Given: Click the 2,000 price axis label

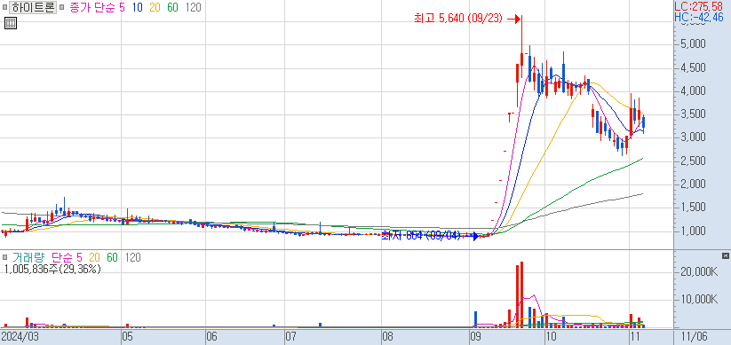Looking at the screenshot, I should click(x=692, y=184).
